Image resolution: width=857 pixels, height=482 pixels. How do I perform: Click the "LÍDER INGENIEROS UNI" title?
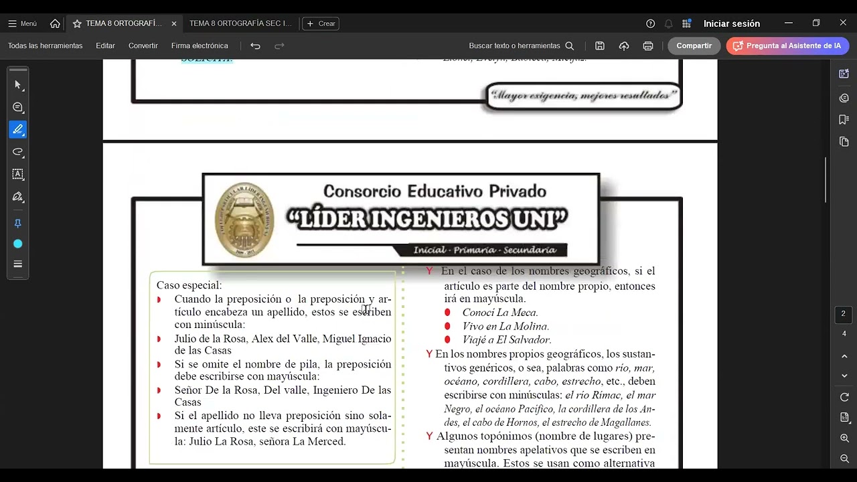(x=427, y=218)
